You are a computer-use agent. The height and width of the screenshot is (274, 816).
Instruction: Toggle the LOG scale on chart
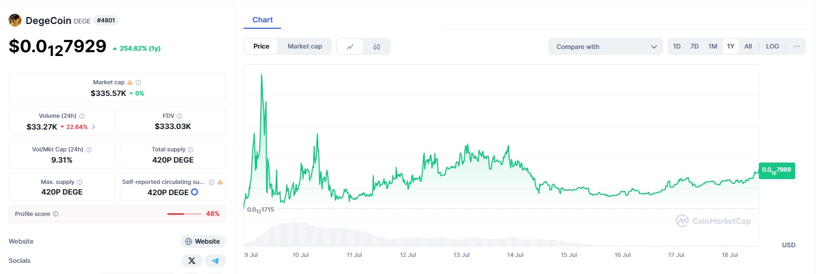click(772, 46)
